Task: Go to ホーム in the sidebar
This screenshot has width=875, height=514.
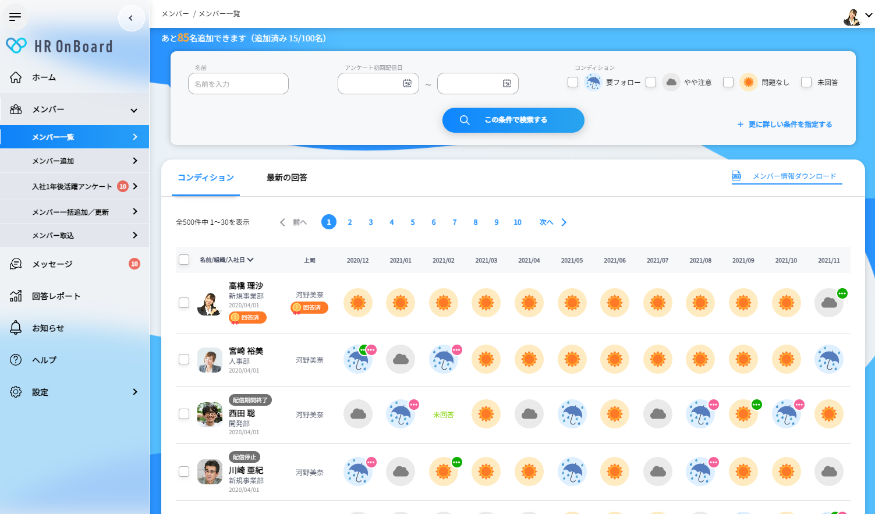Action: click(75, 77)
